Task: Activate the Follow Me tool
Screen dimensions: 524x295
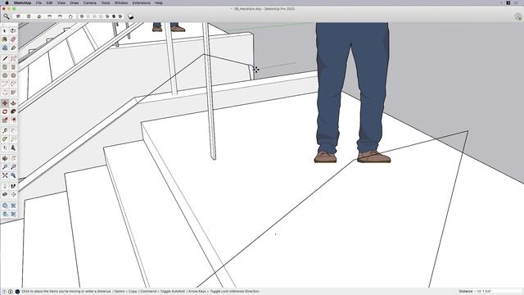Action: pos(13,111)
